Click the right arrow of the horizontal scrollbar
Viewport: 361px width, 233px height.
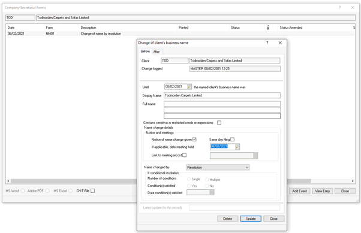tap(353, 181)
